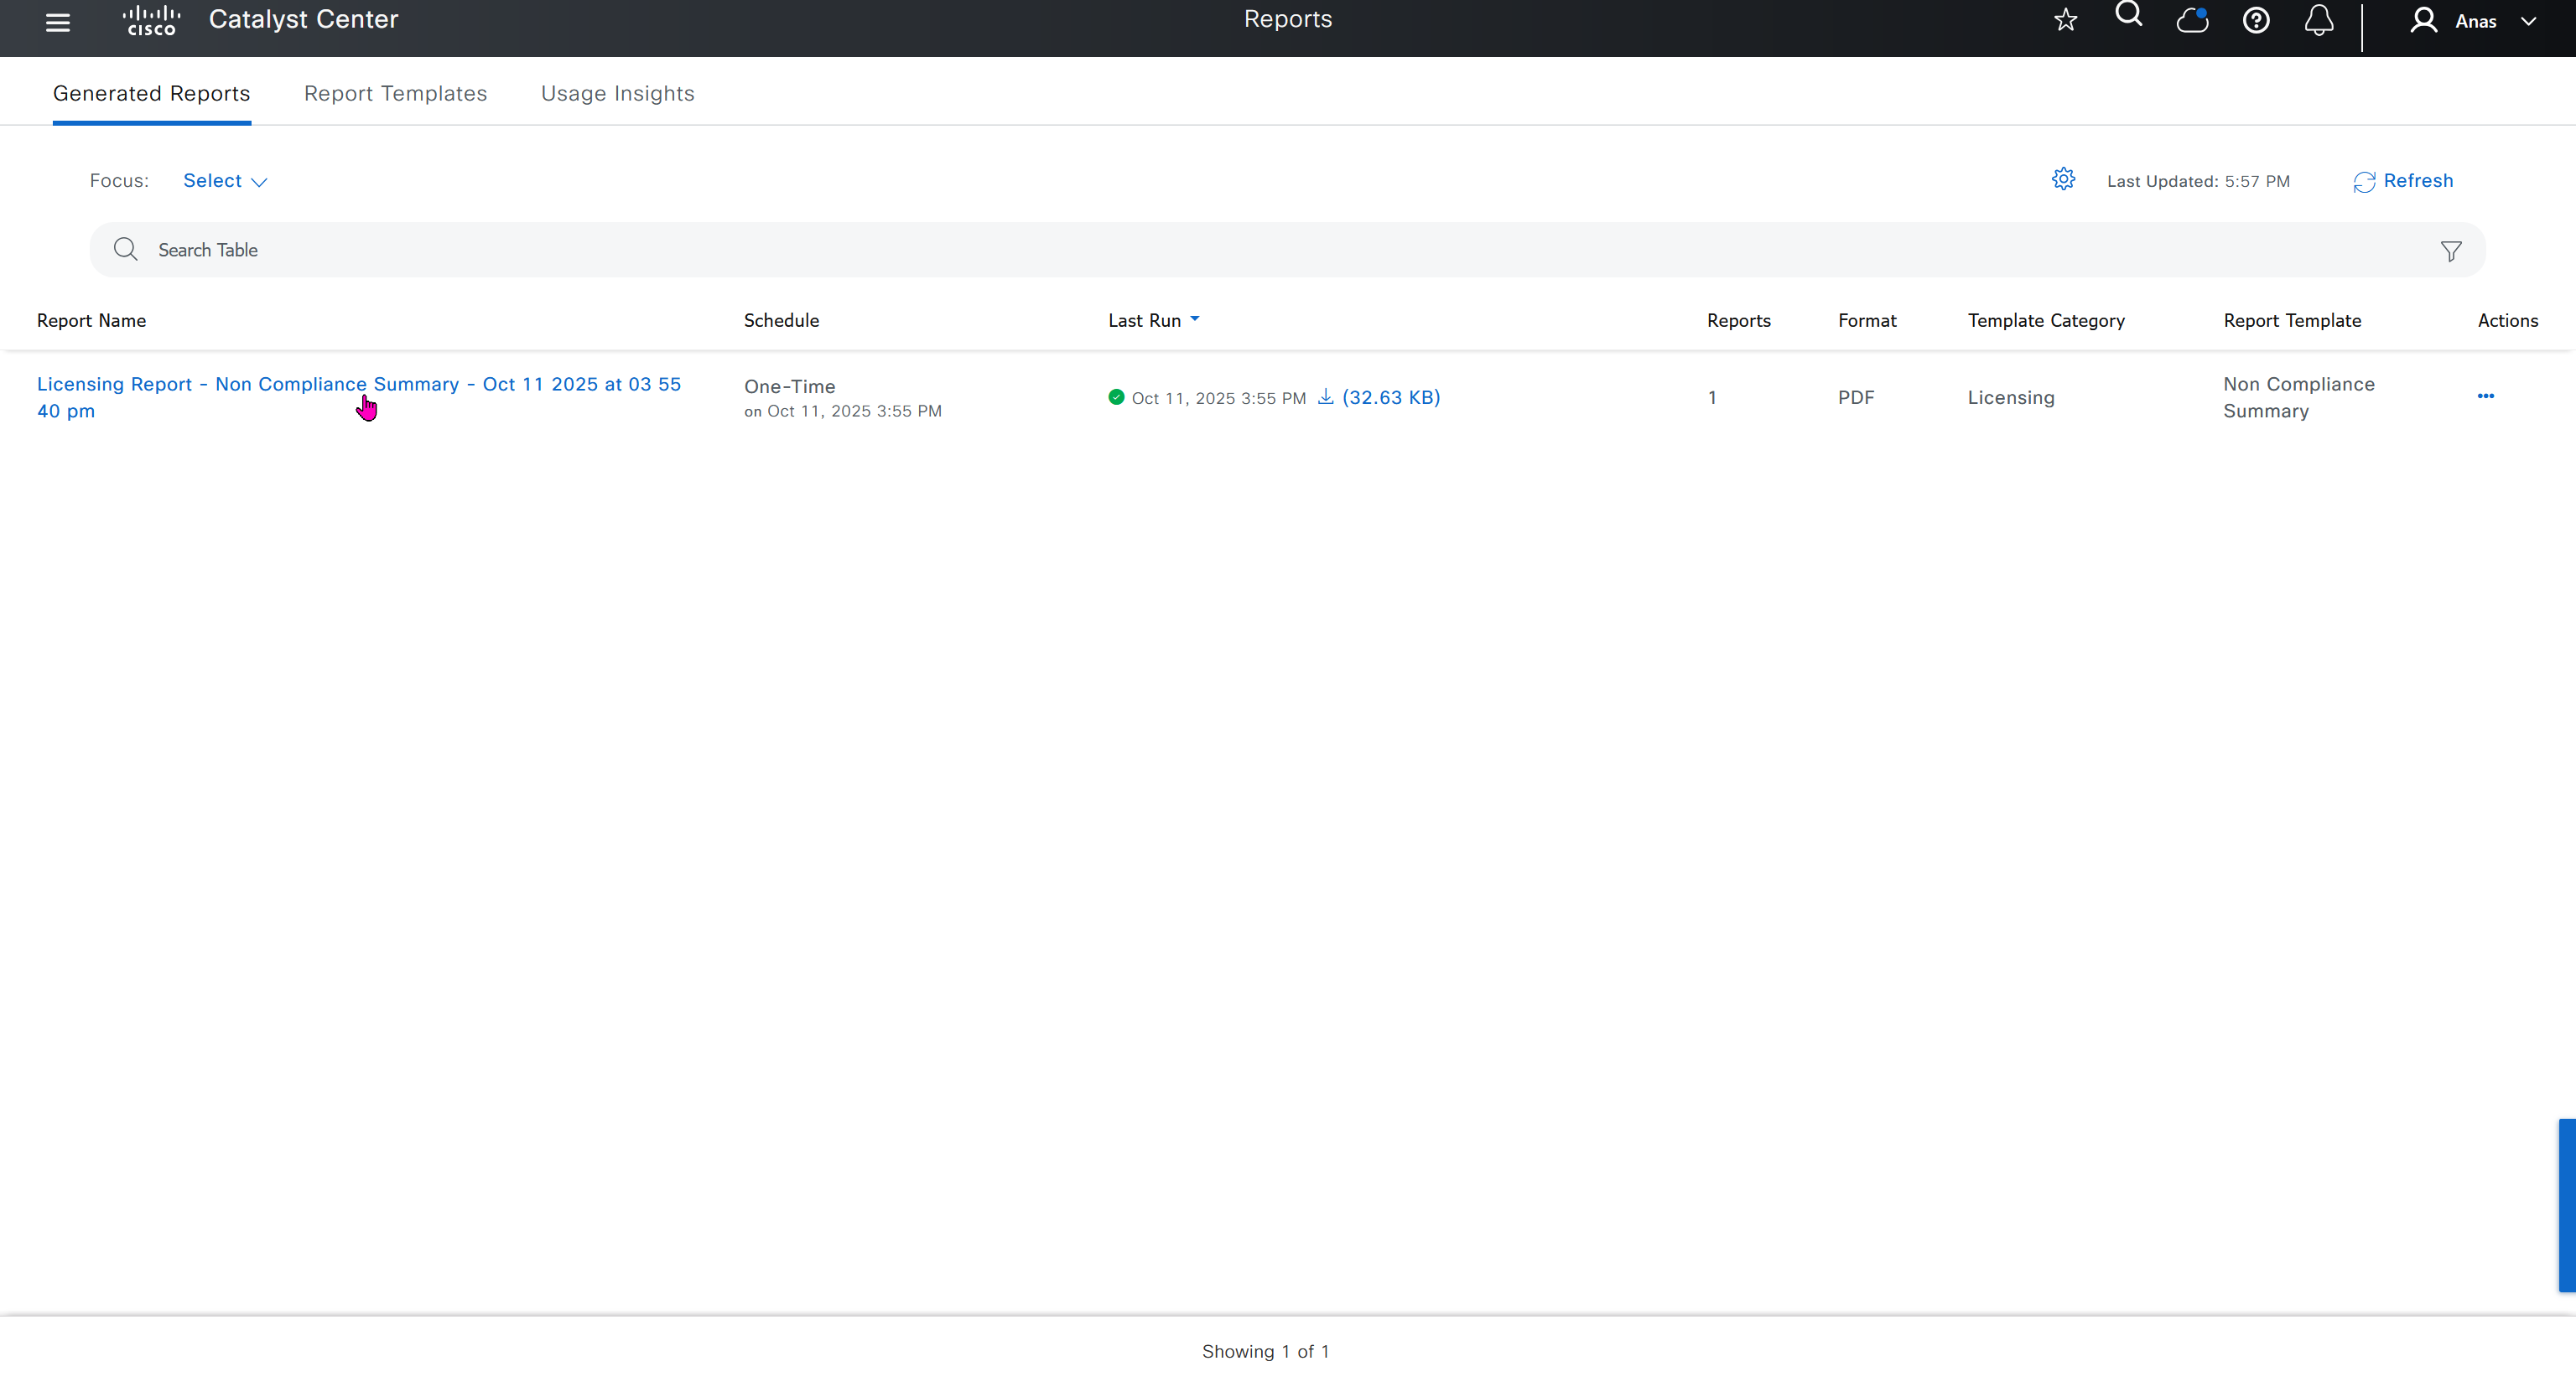Open row actions three-dot menu
The width and height of the screenshot is (2576, 1387).
(x=2485, y=396)
